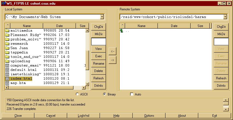
Task: Click the local file list scroll up arrow
Action: click(x=87, y=30)
